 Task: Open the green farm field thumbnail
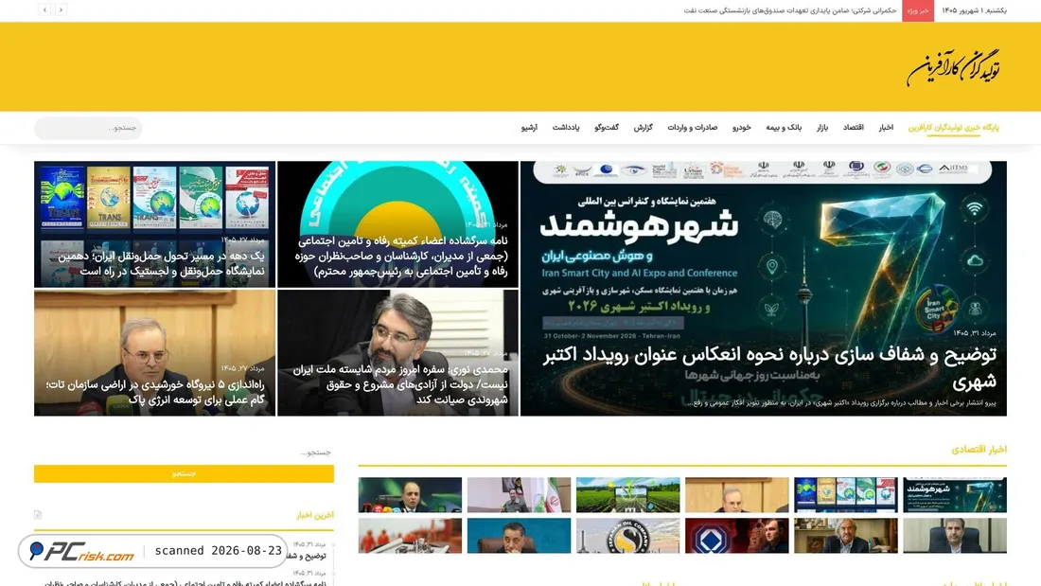(628, 495)
